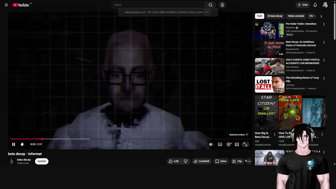The image size is (336, 189).
Task: Switch to theater mode
Action: click(237, 144)
